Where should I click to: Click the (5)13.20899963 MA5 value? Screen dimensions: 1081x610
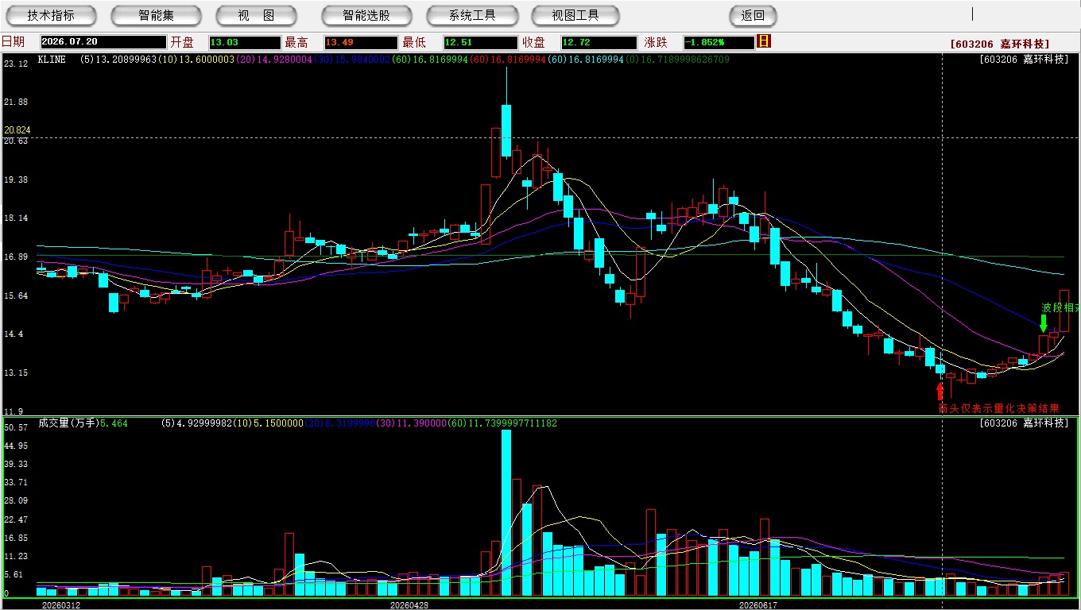(x=118, y=60)
